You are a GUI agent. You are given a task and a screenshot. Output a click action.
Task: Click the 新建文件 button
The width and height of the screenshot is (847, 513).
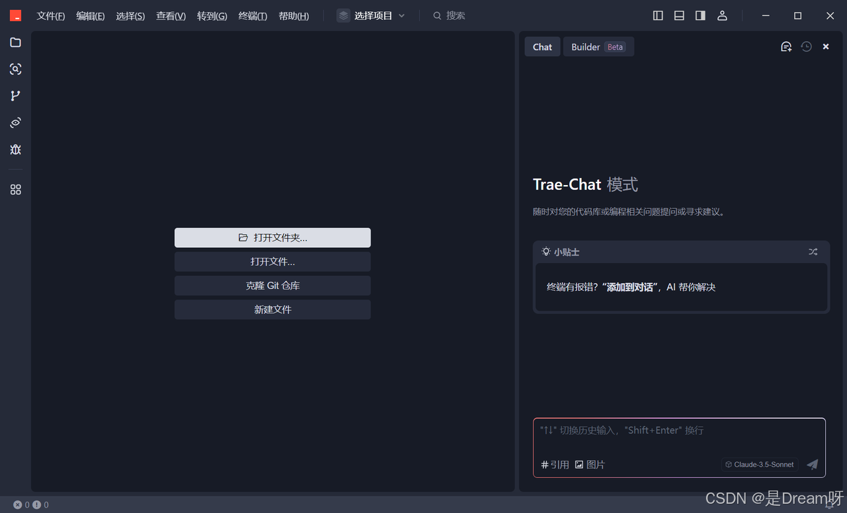pos(273,309)
